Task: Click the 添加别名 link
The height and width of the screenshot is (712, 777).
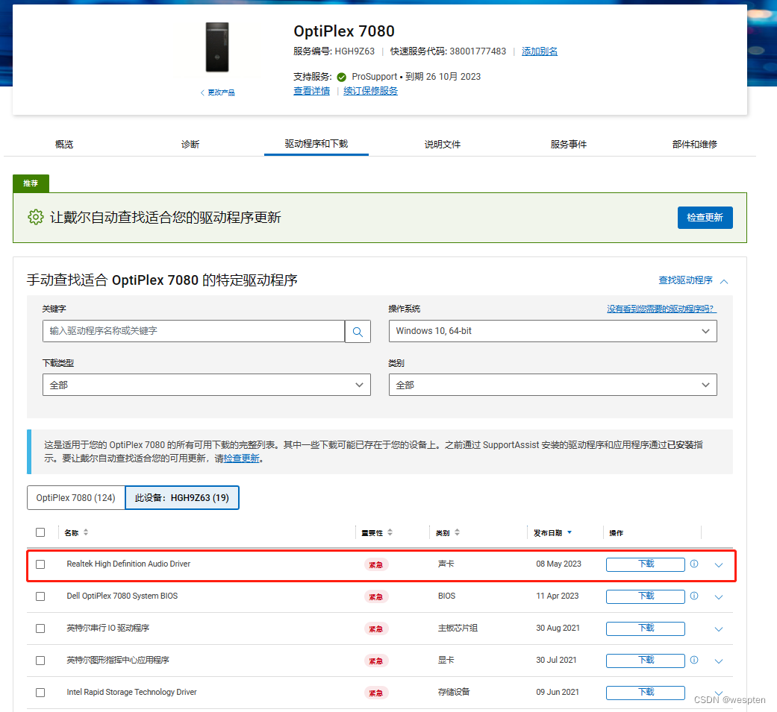Action: [540, 51]
